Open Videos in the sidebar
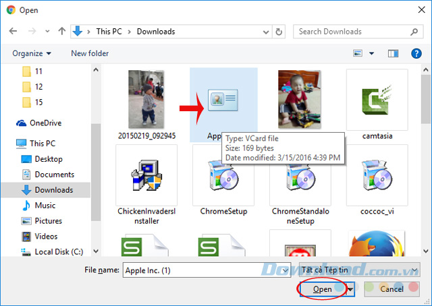Image resolution: width=432 pixels, height=306 pixels. [x=40, y=237]
